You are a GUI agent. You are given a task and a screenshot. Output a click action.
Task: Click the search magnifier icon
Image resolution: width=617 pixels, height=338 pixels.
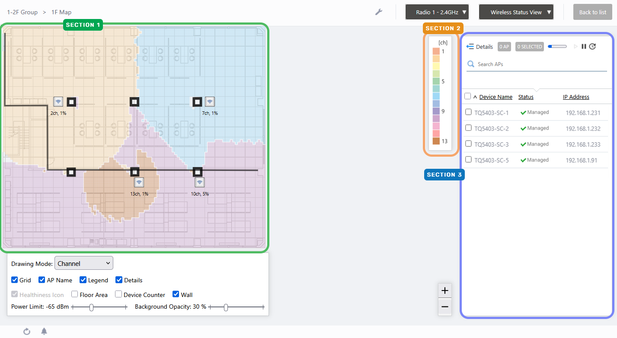click(x=470, y=64)
